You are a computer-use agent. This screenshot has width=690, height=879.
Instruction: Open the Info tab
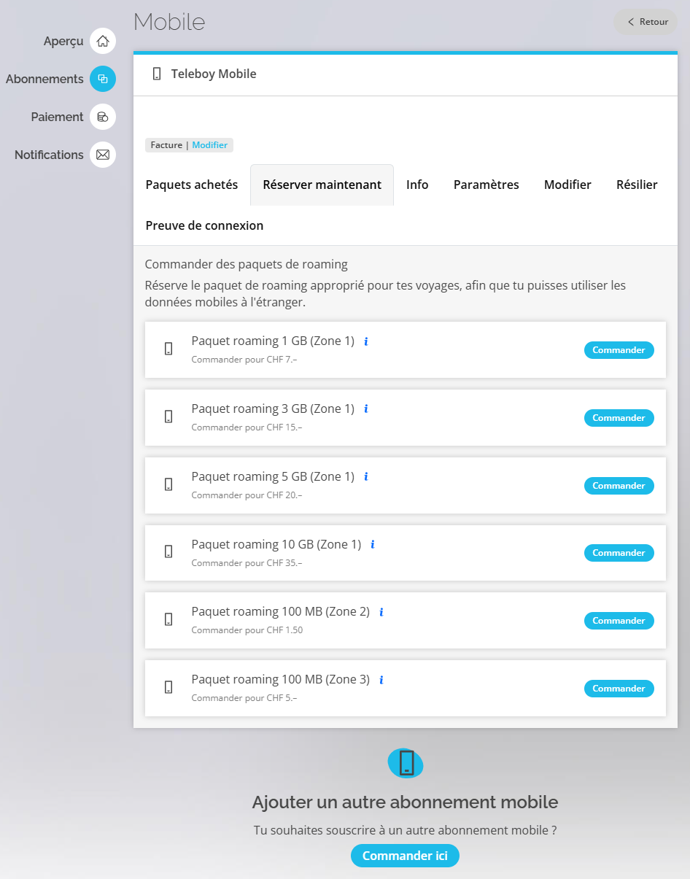417,185
